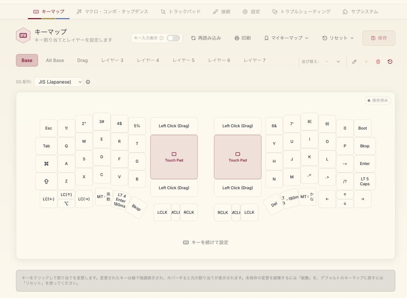Select the Enter key on right side

365,164
